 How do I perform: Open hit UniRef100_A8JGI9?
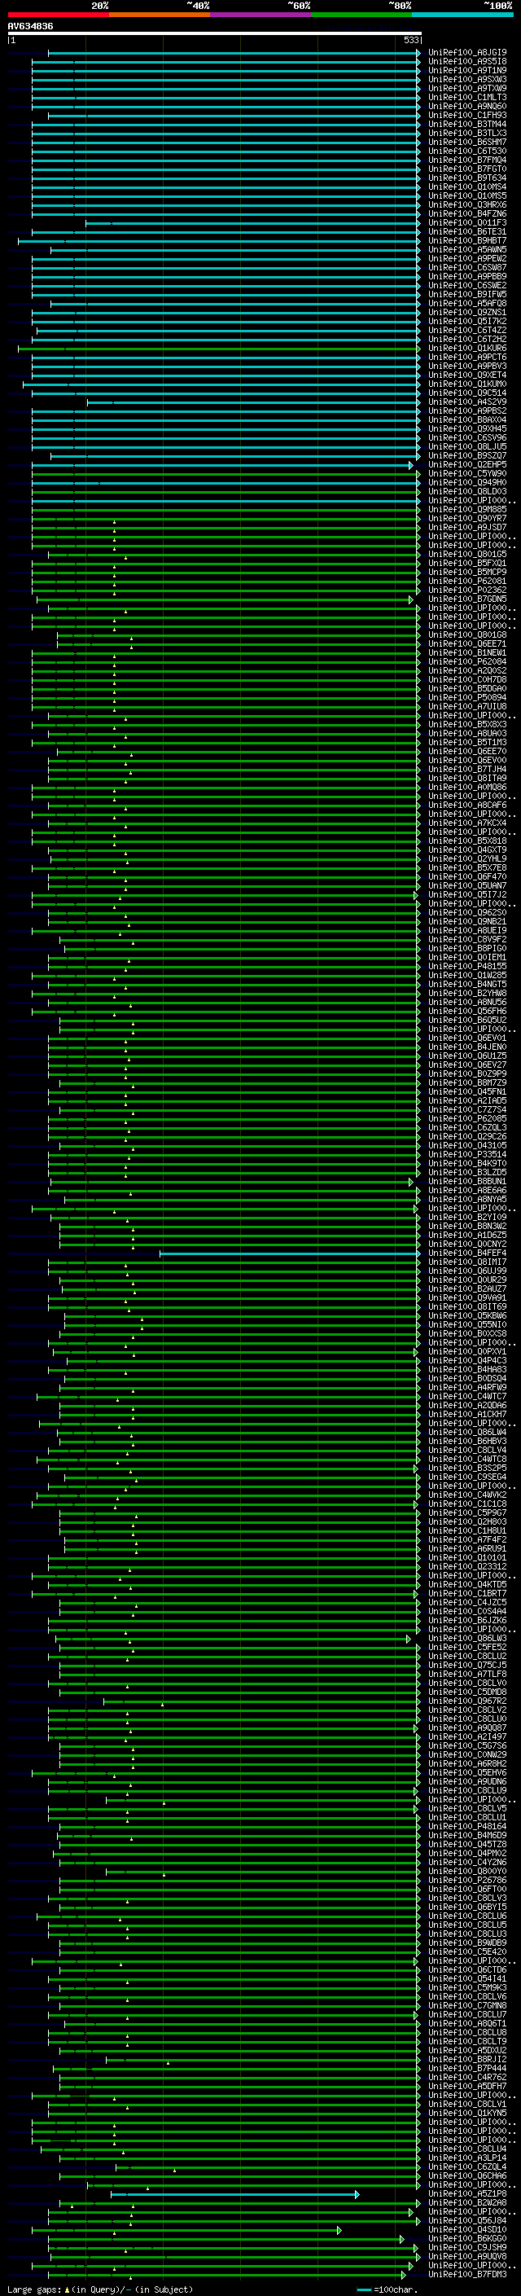(467, 53)
